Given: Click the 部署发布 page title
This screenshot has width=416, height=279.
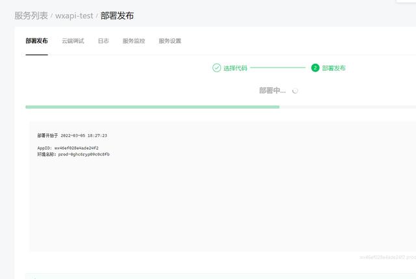Looking at the screenshot, I should tap(117, 16).
